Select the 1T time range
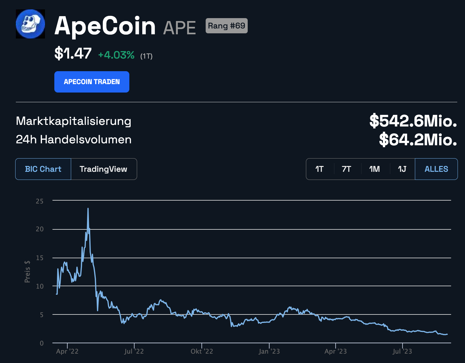The image size is (465, 363). click(x=319, y=169)
